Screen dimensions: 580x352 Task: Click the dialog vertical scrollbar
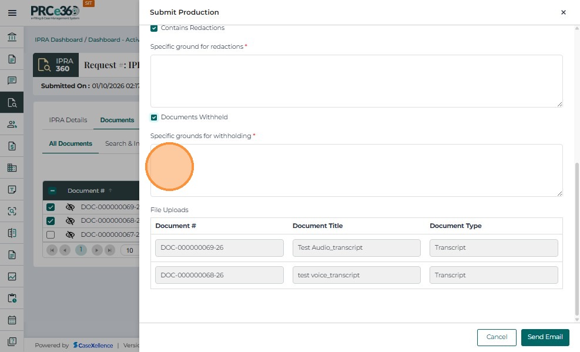(576, 235)
